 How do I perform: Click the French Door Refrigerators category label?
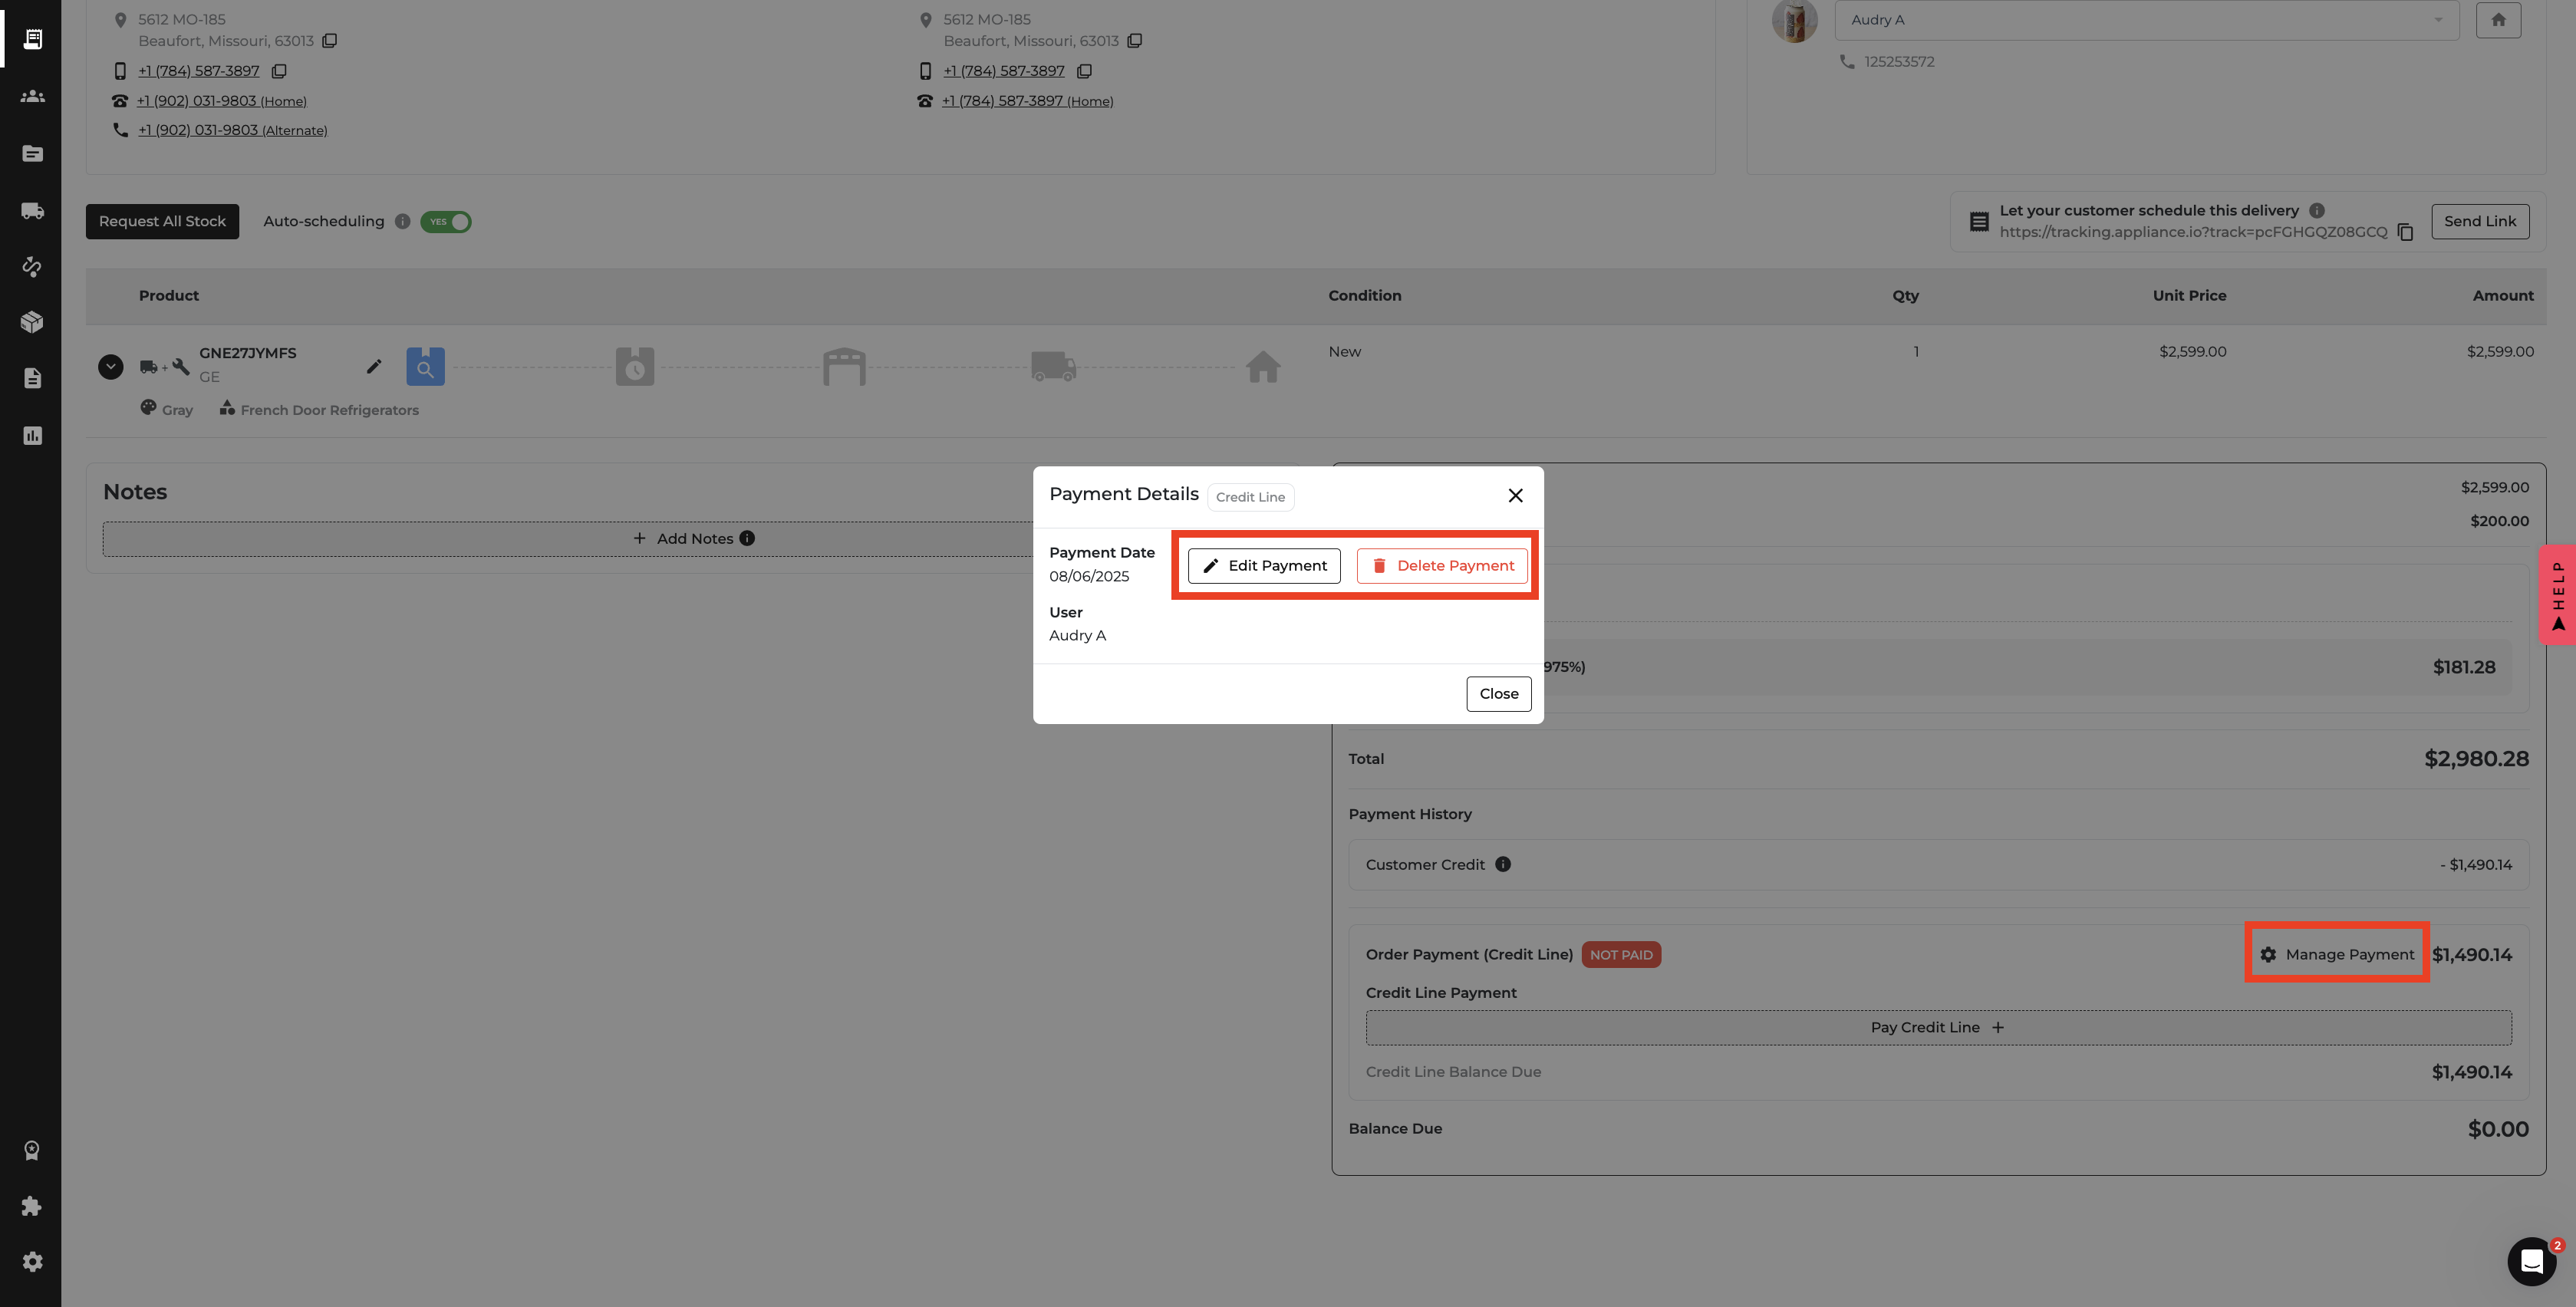[330, 410]
